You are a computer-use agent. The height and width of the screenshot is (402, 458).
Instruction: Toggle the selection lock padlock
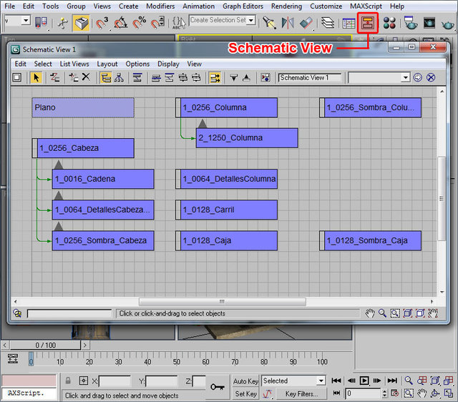(68, 381)
